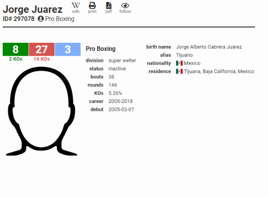Select the green 8 wins box
Viewport: 268px width, 197px height.
click(x=16, y=49)
